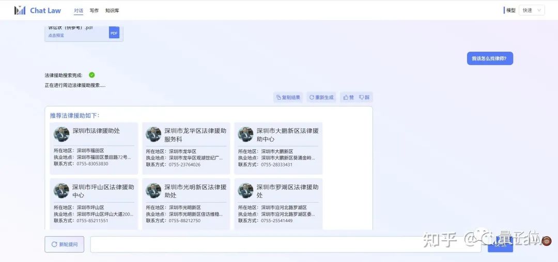Click the 复制结果 copy button
The height and width of the screenshot is (262, 558).
(x=288, y=97)
